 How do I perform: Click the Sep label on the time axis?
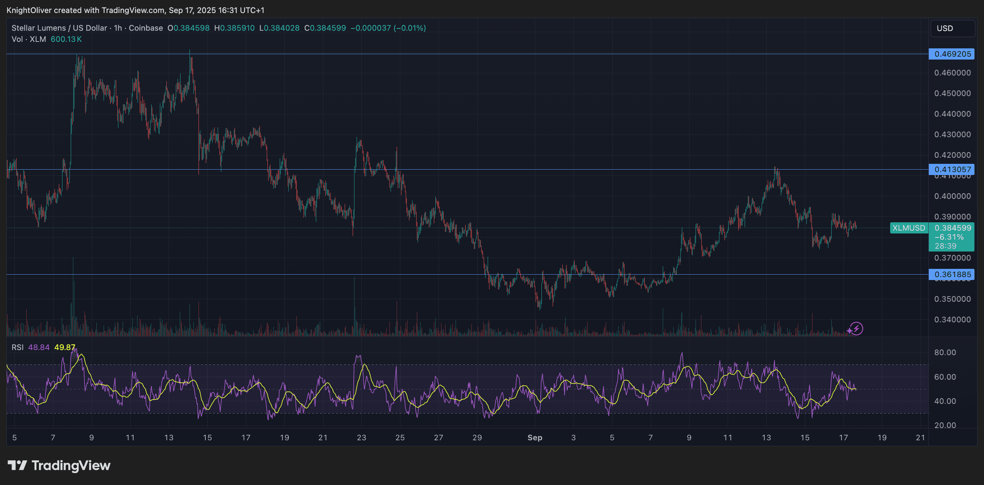pyautogui.click(x=535, y=438)
